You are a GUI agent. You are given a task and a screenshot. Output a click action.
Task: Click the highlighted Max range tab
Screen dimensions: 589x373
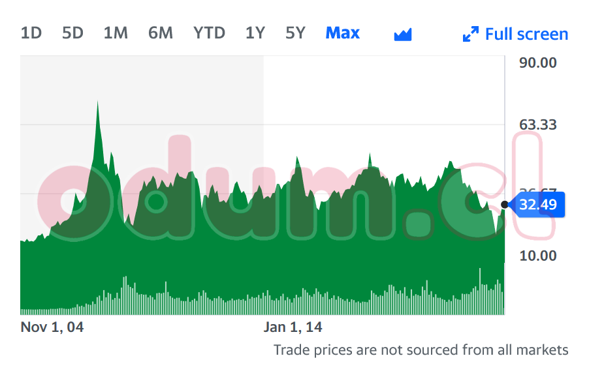[343, 33]
